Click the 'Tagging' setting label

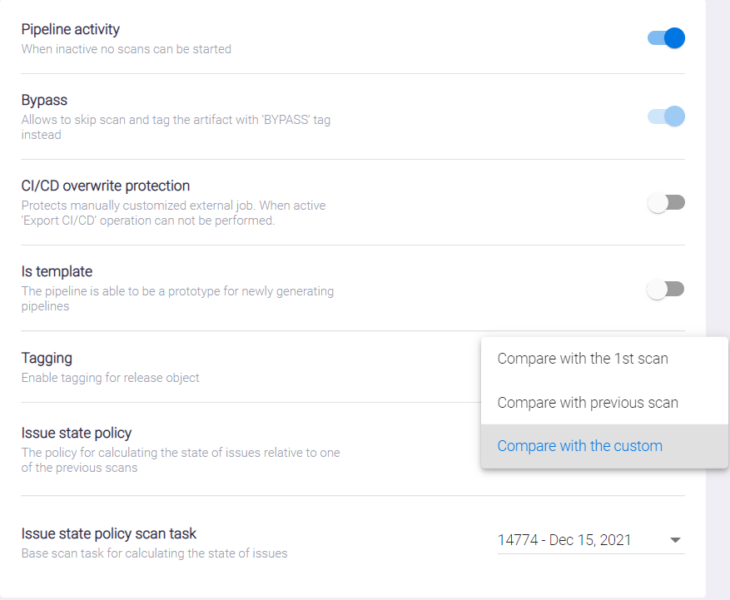pyautogui.click(x=47, y=358)
